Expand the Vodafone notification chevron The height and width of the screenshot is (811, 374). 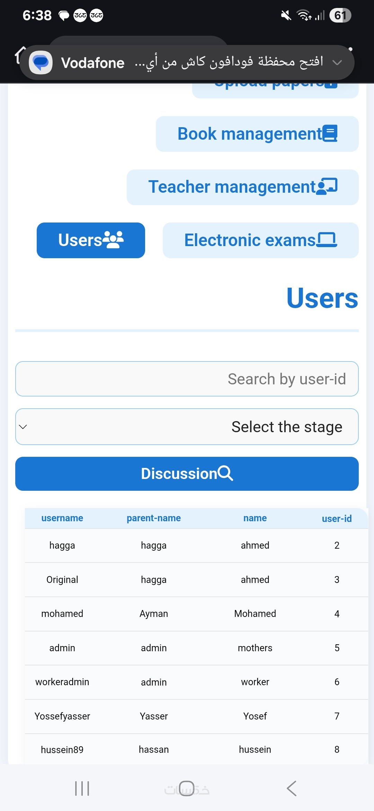pos(337,62)
